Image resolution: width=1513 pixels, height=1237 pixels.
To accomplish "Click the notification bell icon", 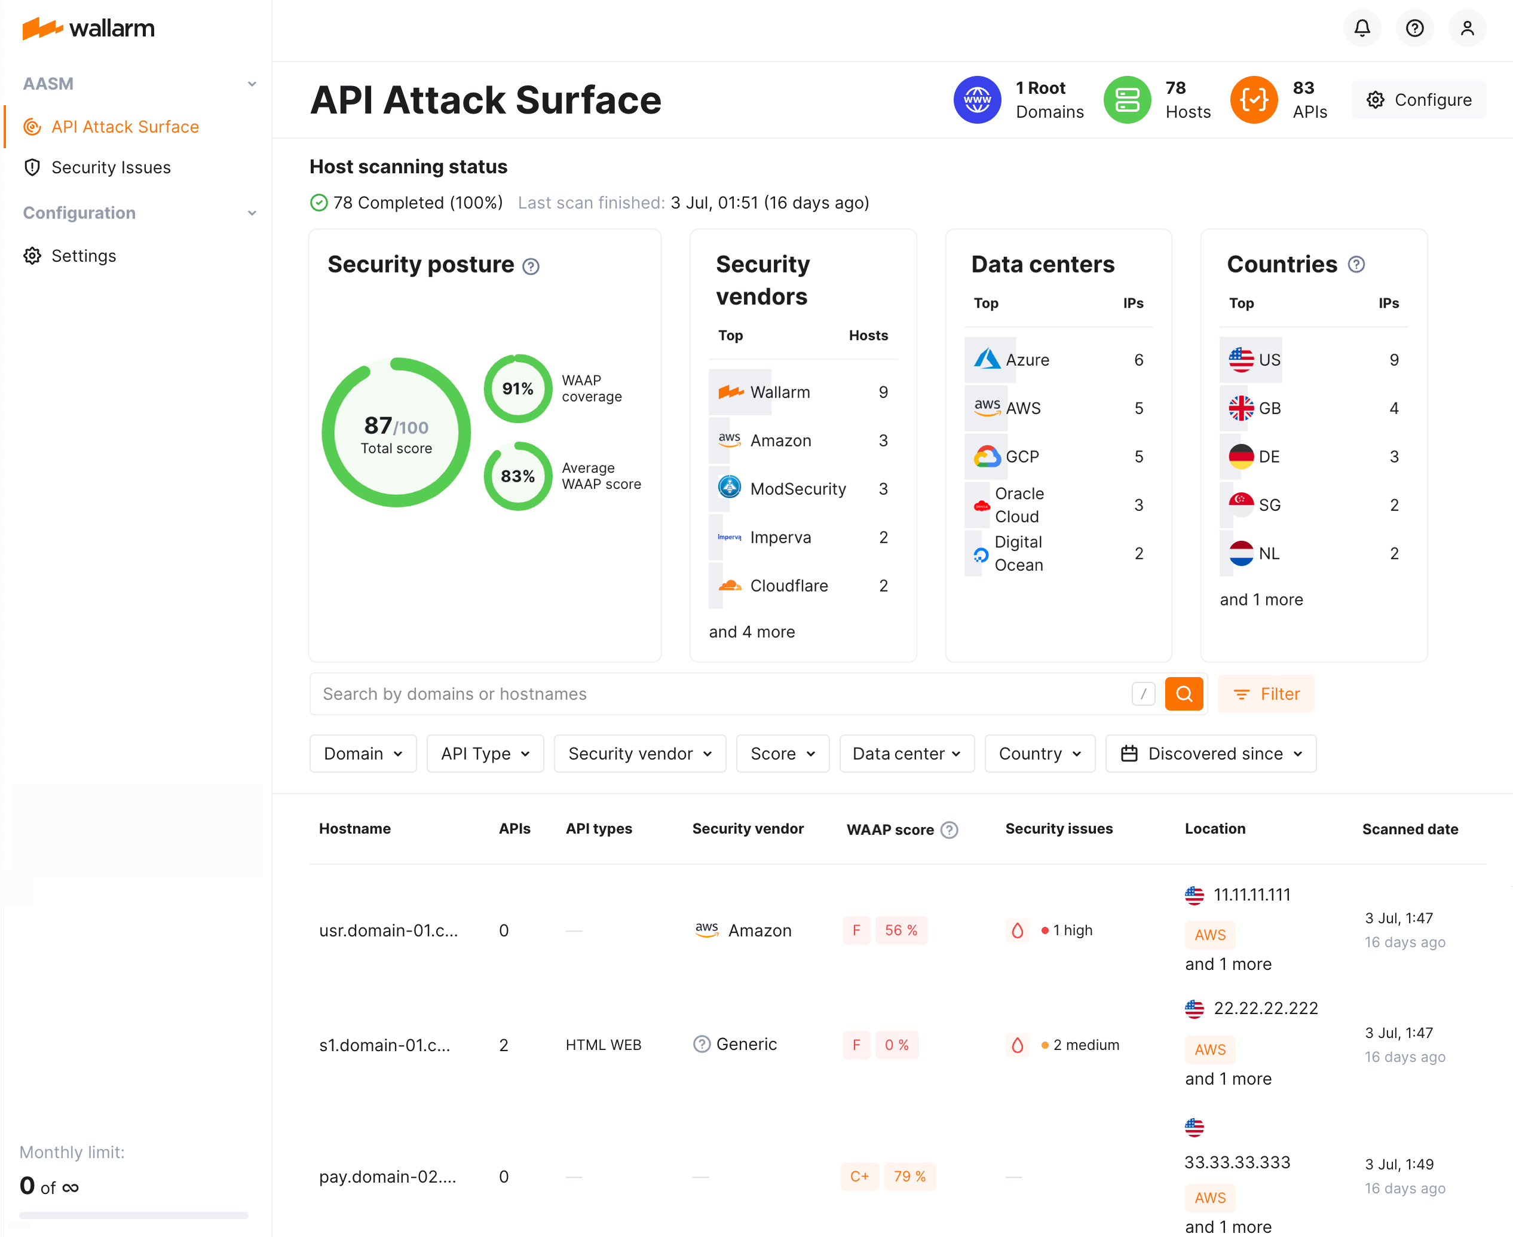I will 1362,29.
